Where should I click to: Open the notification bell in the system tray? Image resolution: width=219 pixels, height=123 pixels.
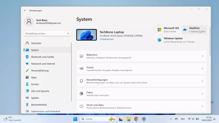click(214, 119)
